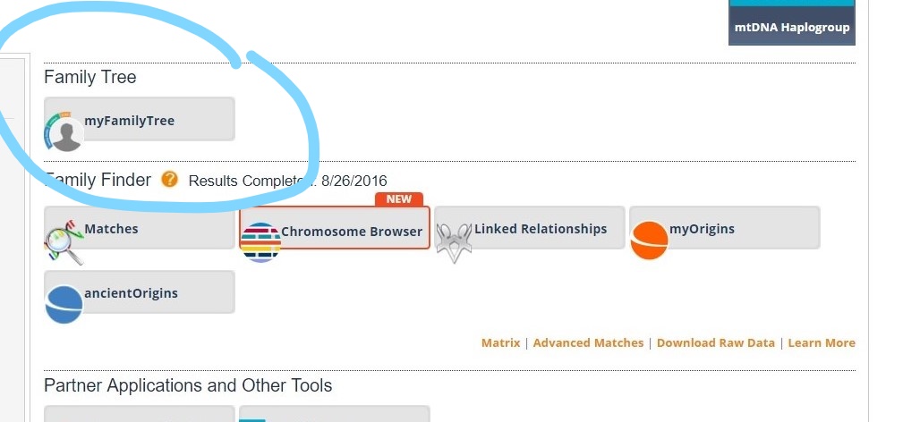Click the Learn More link
The width and height of the screenshot is (903, 422).
[821, 342]
